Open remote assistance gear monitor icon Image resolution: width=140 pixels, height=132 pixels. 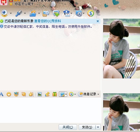coord(79,13)
